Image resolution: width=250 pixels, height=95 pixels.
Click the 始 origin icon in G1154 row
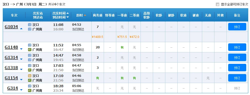pos(30,76)
